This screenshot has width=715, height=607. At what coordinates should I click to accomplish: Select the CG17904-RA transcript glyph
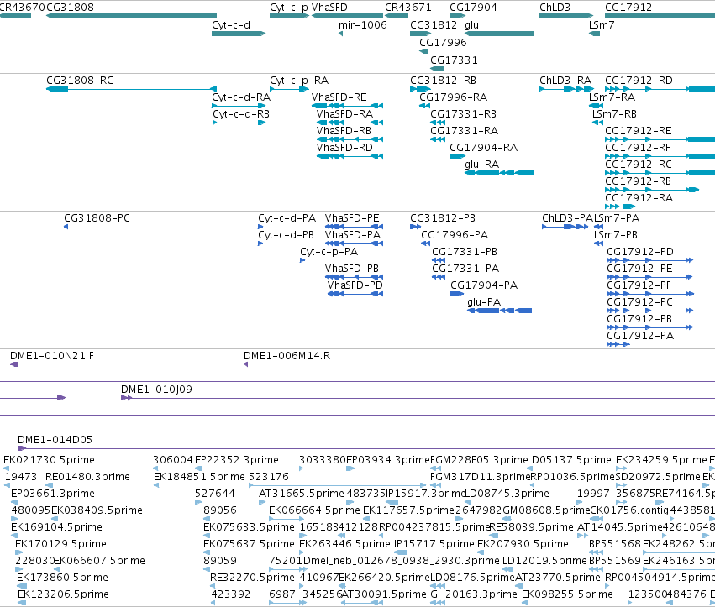457,156
